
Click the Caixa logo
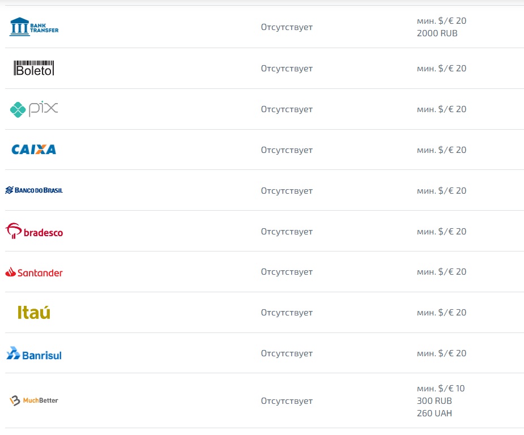(x=34, y=150)
